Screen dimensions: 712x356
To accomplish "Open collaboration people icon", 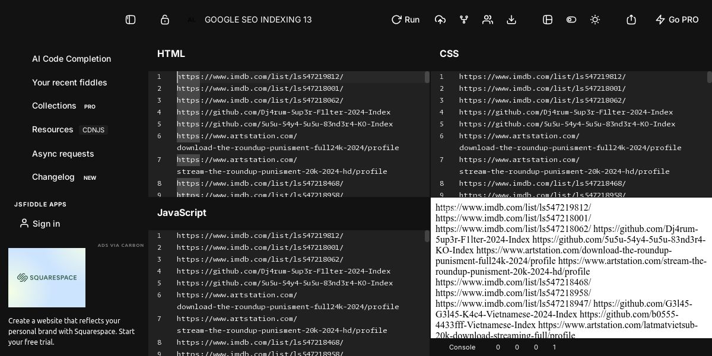I will pyautogui.click(x=488, y=20).
